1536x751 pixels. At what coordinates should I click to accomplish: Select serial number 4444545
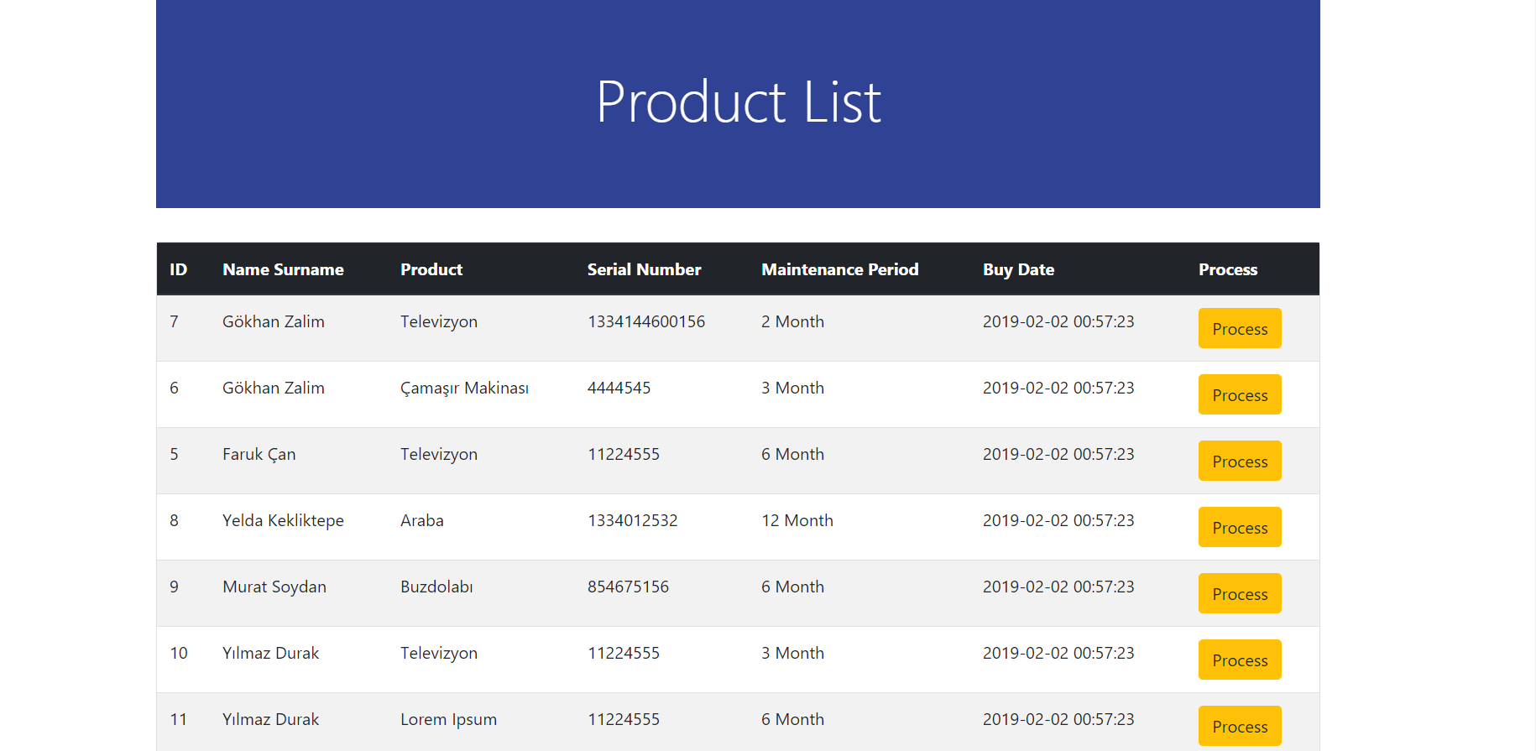coord(619,388)
